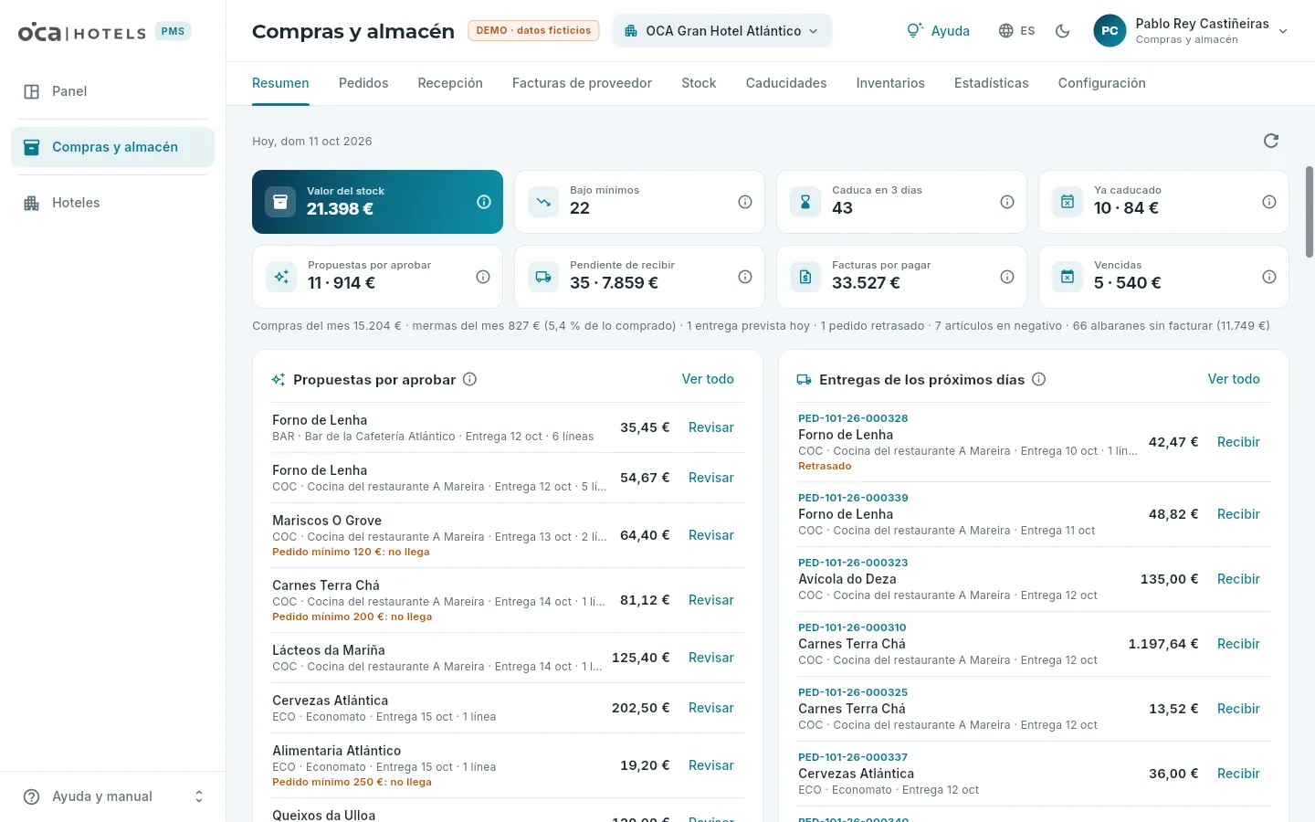The image size is (1315, 822).
Task: Open Hoteles in the sidebar
Action: click(x=113, y=203)
